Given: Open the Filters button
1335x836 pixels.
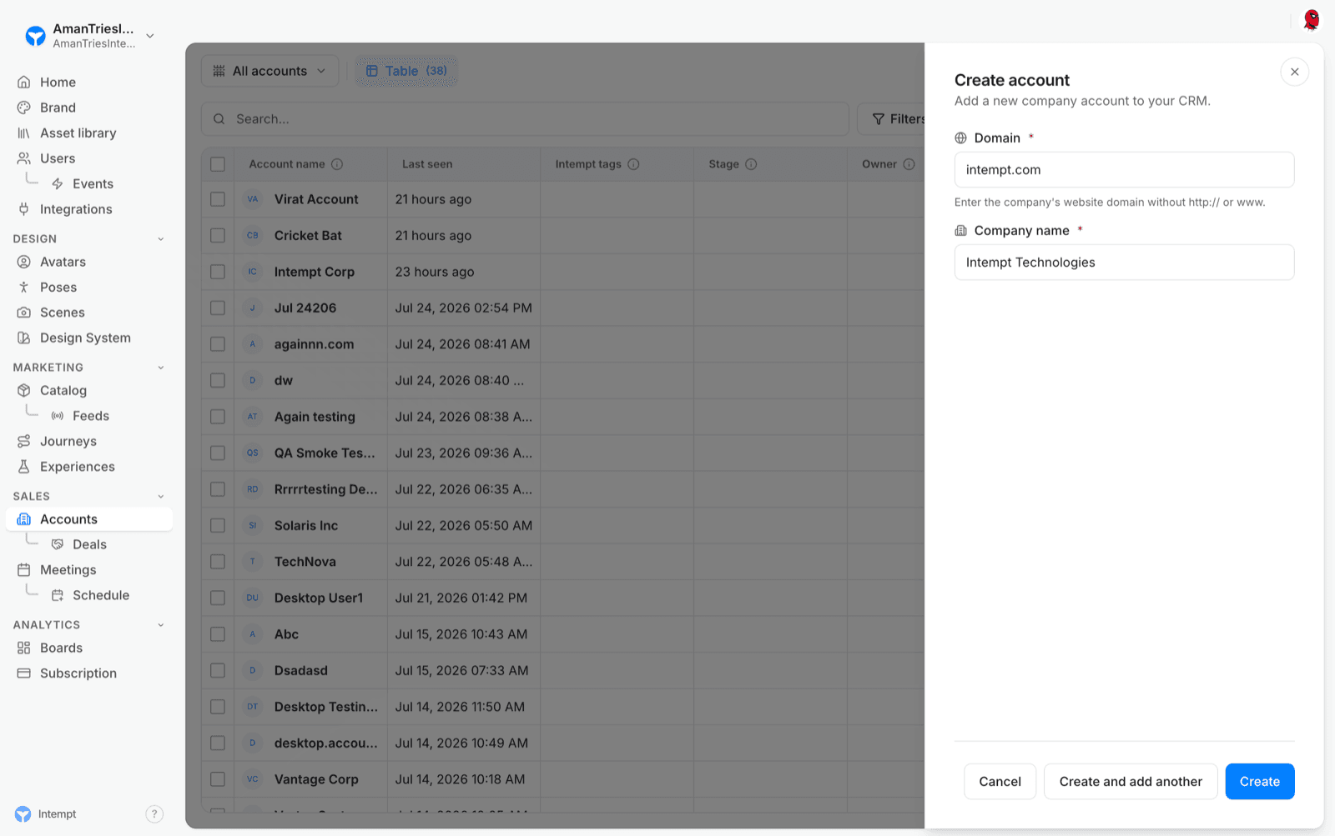Looking at the screenshot, I should [x=893, y=119].
